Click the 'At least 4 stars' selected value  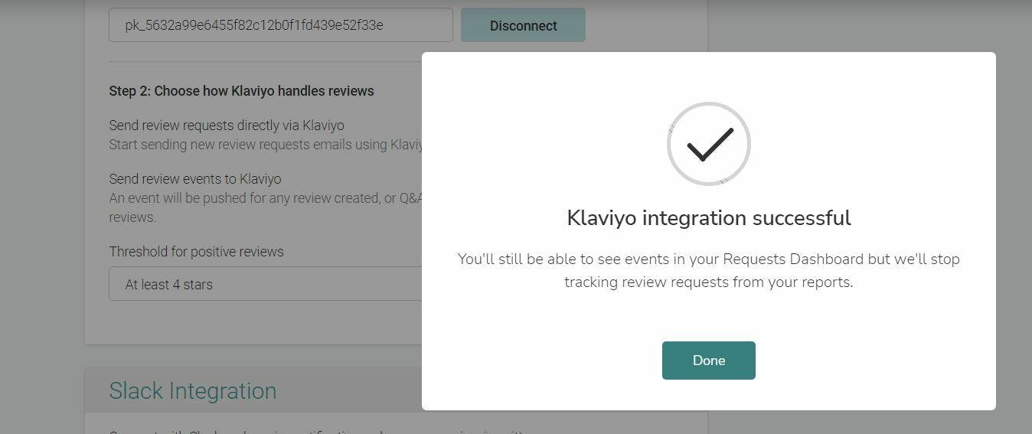(x=169, y=285)
